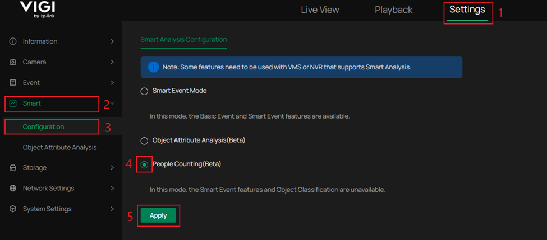Click the VIGI by tp-link logo
Image resolution: width=547 pixels, height=240 pixels.
(38, 8)
